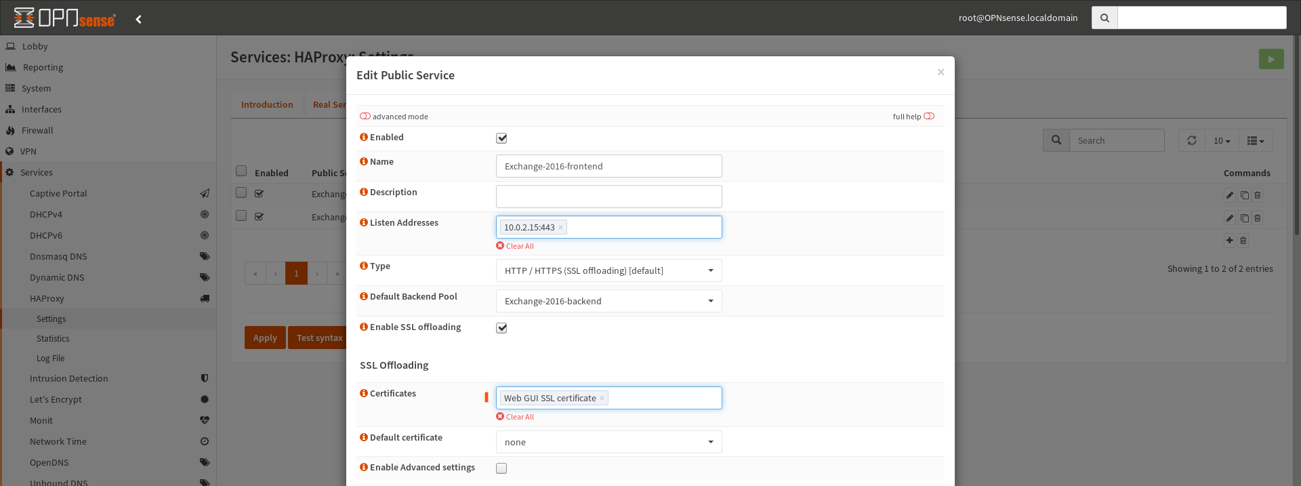Screen dimensions: 1301x486
Task: Click page 1 in pagination
Action: (x=296, y=273)
